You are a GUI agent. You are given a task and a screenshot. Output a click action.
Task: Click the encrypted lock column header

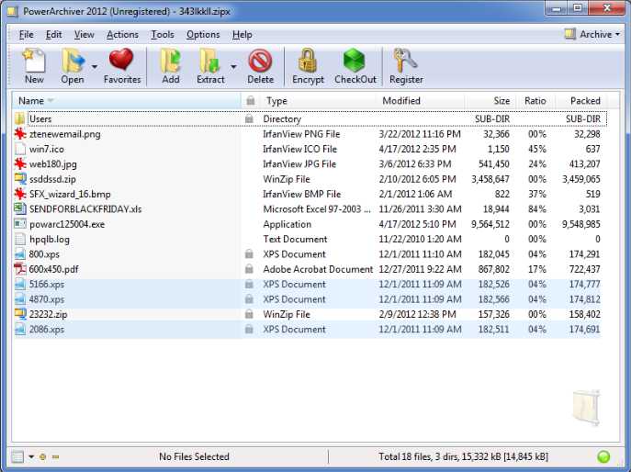[250, 101]
